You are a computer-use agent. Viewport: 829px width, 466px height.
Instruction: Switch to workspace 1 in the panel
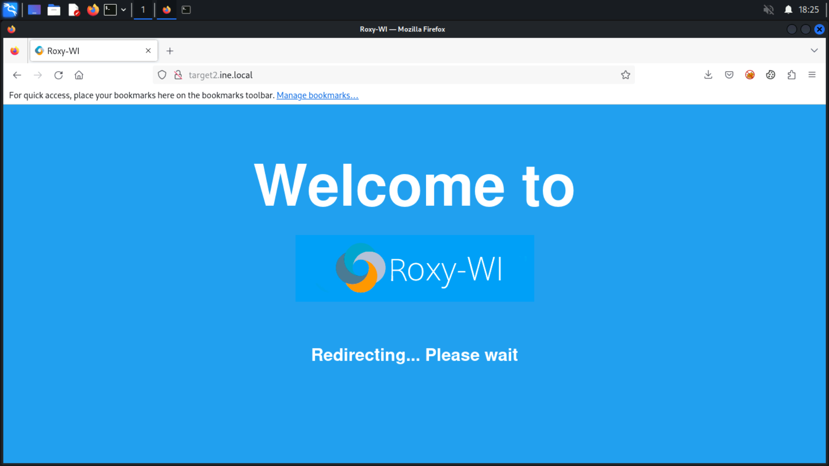coord(143,9)
